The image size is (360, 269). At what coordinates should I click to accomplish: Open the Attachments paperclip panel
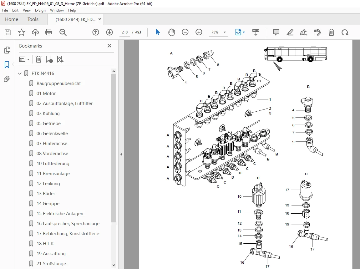[x=7, y=79]
